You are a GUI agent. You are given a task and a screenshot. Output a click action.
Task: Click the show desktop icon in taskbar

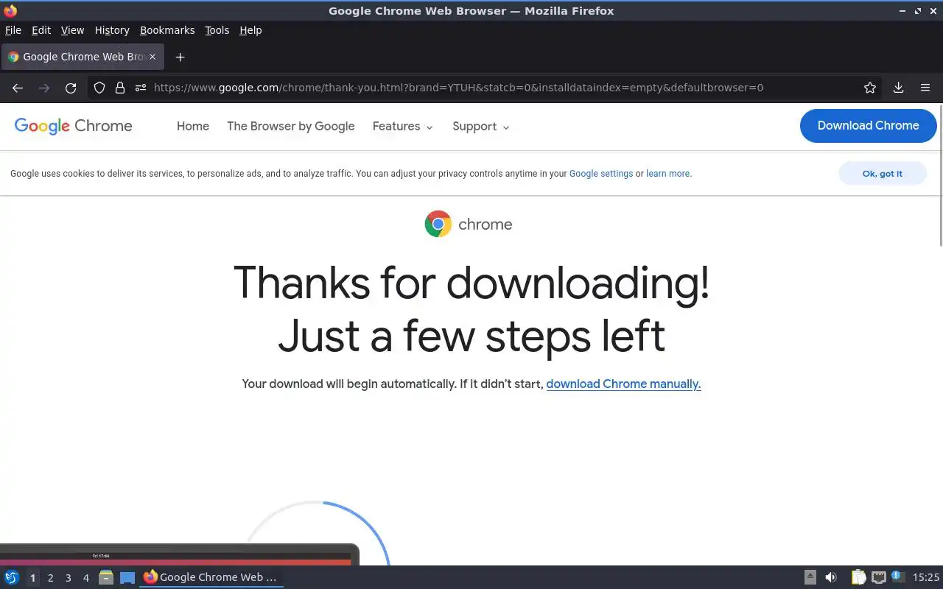(x=127, y=577)
